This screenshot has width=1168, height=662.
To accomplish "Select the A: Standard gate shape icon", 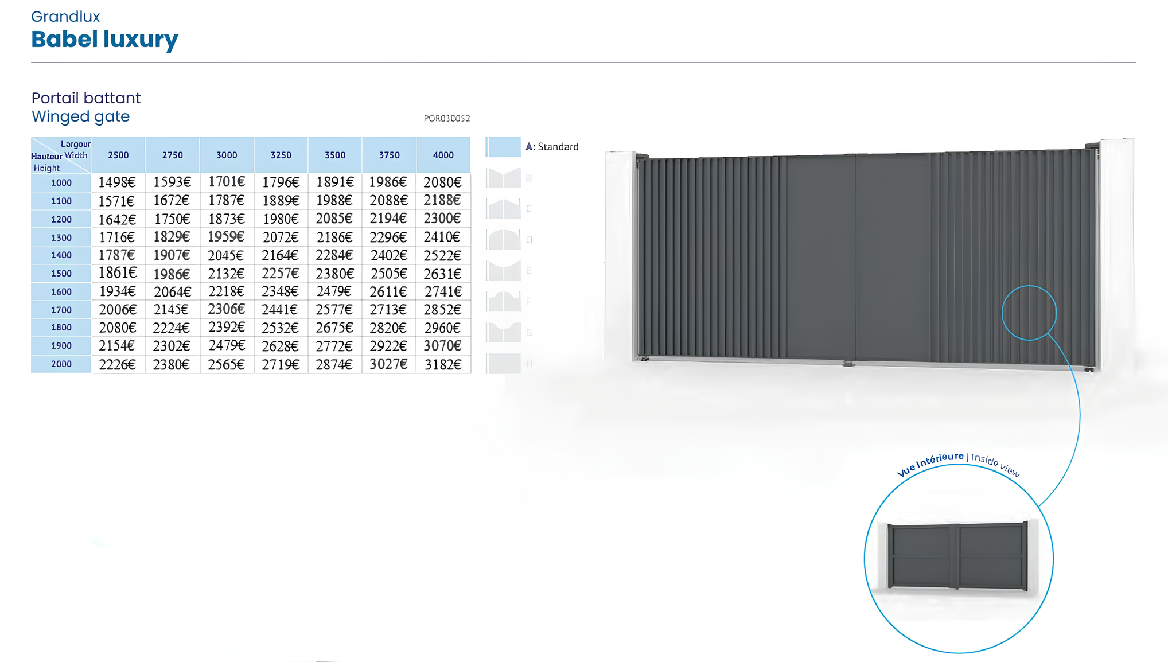I will [503, 147].
